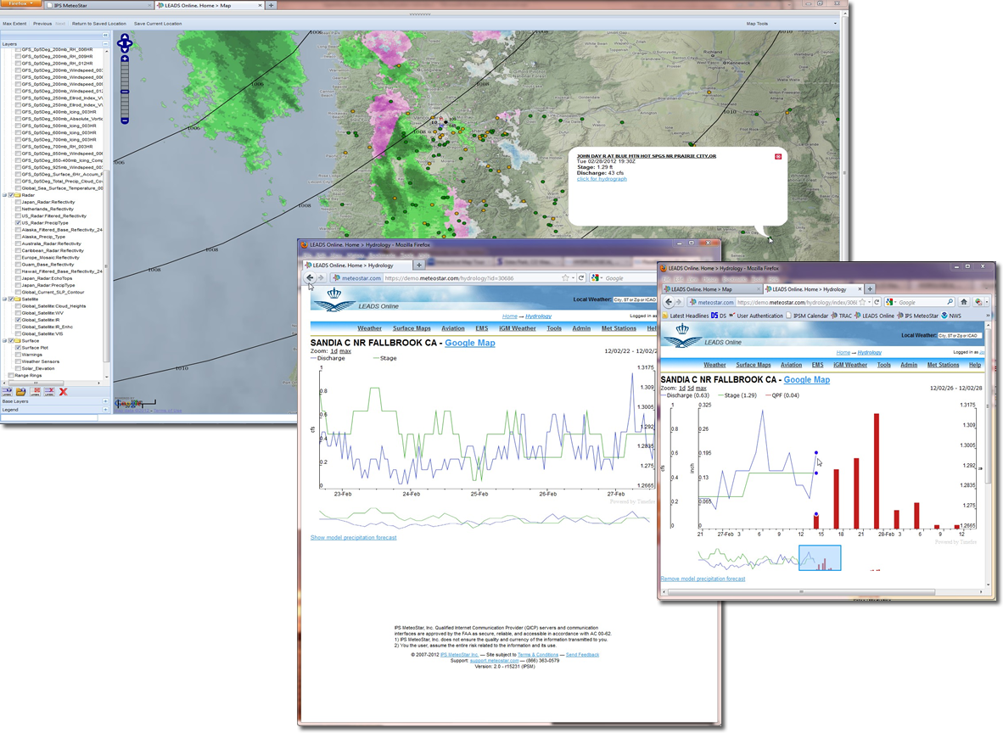This screenshot has height=733, width=1003.
Task: Open Weather menu in middle hydrology window
Action: pos(370,329)
